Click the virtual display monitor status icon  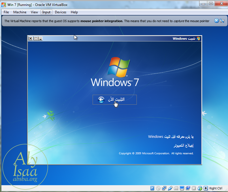click(x=182, y=188)
